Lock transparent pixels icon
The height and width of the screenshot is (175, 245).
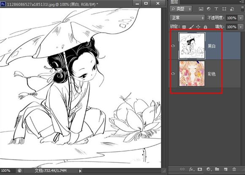(x=184, y=27)
